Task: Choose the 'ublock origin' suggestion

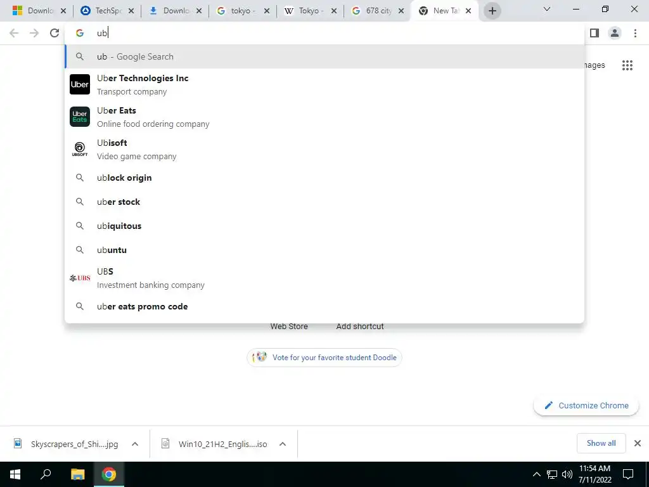Action: (x=324, y=178)
